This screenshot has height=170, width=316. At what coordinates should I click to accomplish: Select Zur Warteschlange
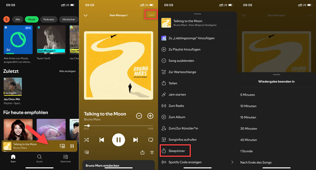click(182, 72)
